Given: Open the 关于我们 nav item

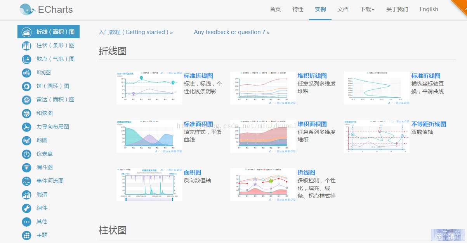Looking at the screenshot, I should [x=397, y=10].
